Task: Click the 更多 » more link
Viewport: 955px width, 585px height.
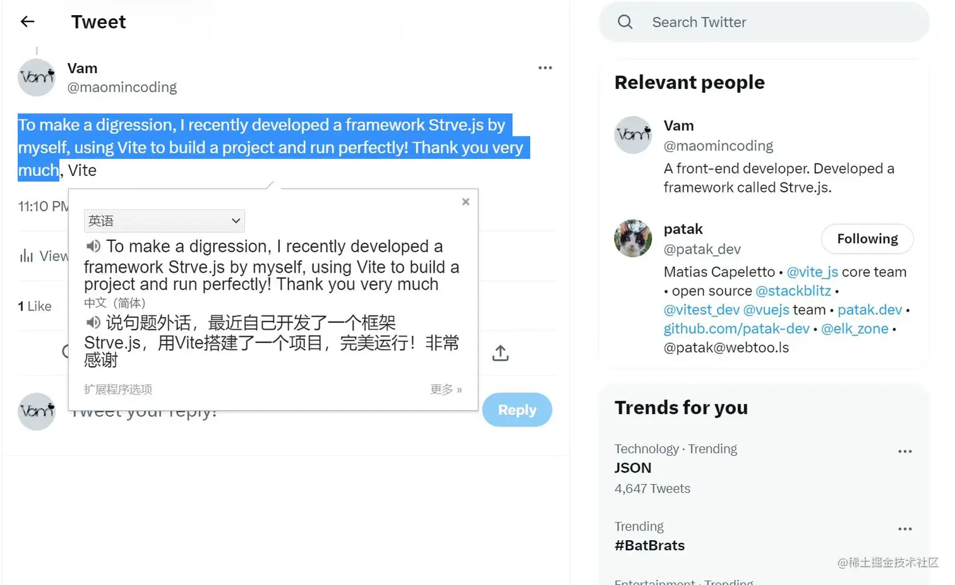Action: click(x=446, y=389)
